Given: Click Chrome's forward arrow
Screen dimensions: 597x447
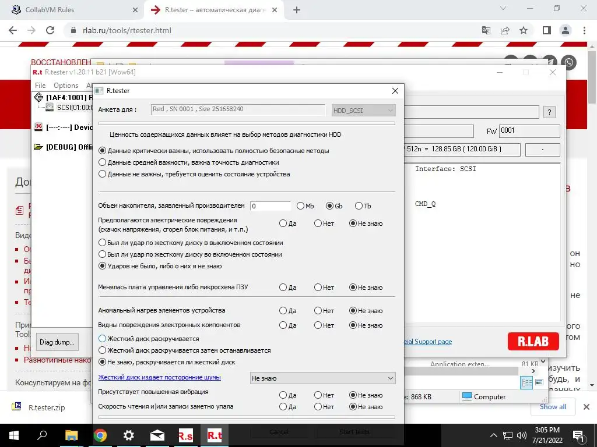Looking at the screenshot, I should coord(31,30).
